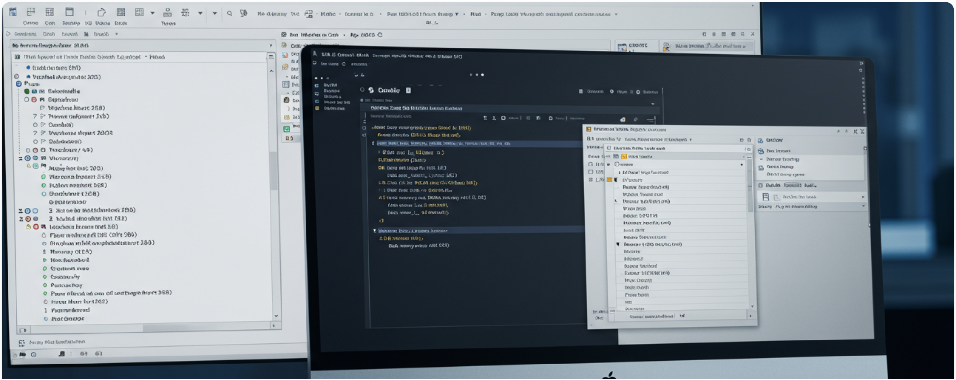Click the window layout icon in top toolbar

[70, 12]
